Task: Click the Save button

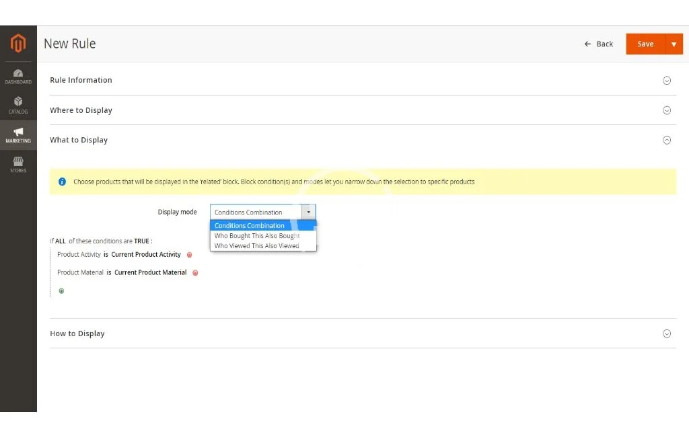Action: 645,44
